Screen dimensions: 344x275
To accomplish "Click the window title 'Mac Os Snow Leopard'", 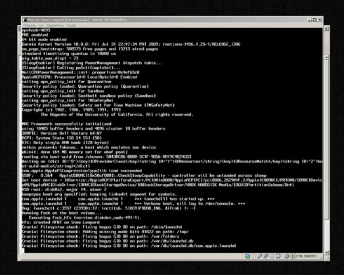I will (x=46, y=20).
